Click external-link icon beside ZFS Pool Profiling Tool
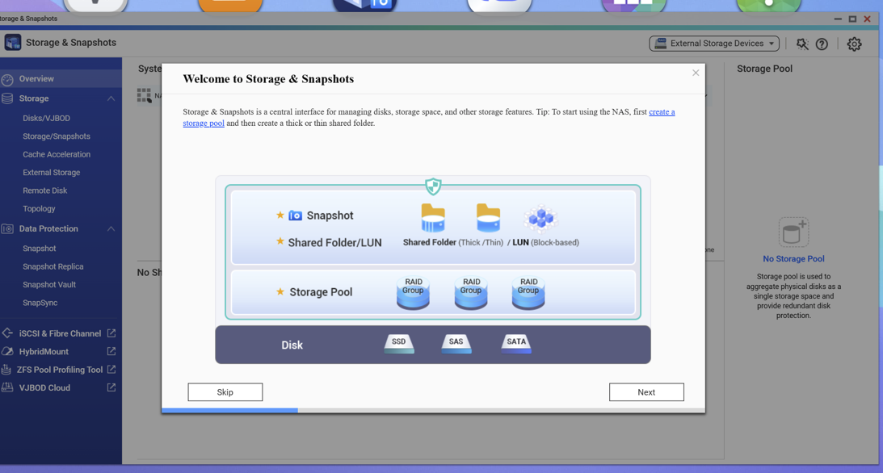The height and width of the screenshot is (473, 883). (111, 369)
